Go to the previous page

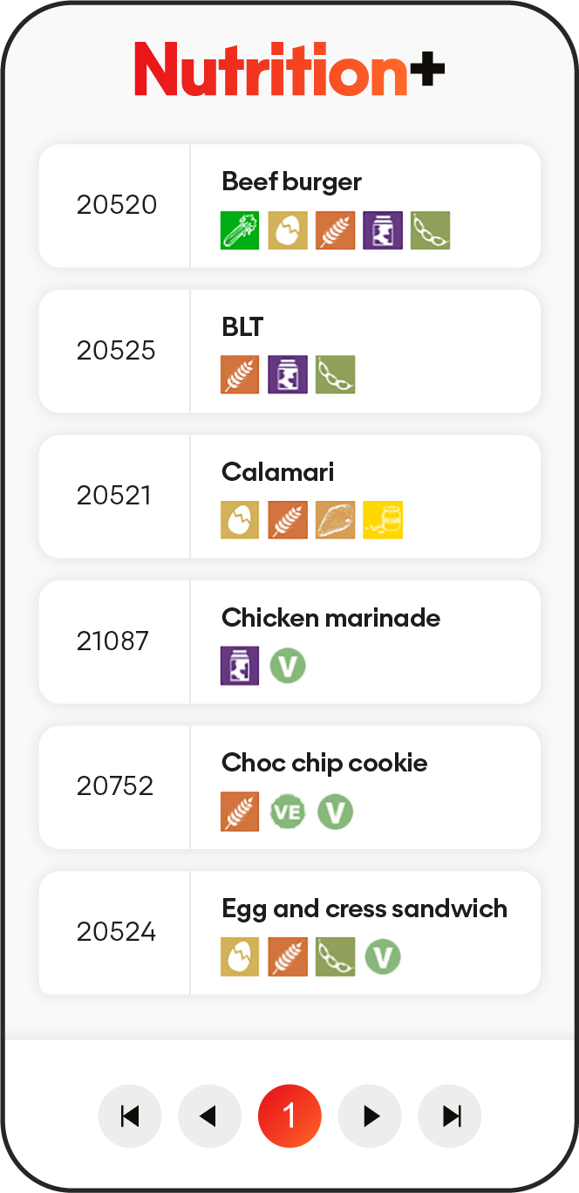coord(209,1115)
